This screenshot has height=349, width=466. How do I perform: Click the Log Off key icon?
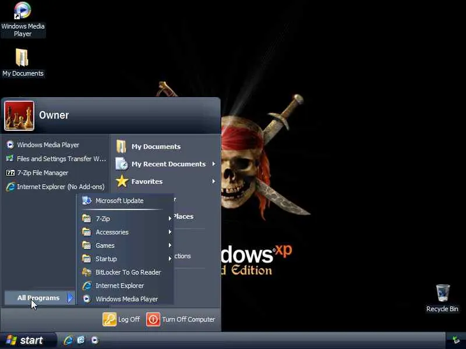point(110,319)
